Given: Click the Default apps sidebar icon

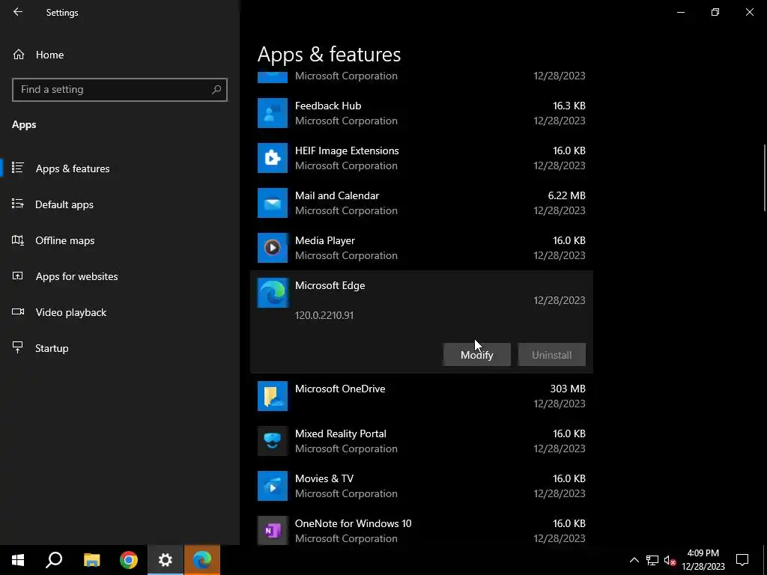Looking at the screenshot, I should (x=18, y=204).
